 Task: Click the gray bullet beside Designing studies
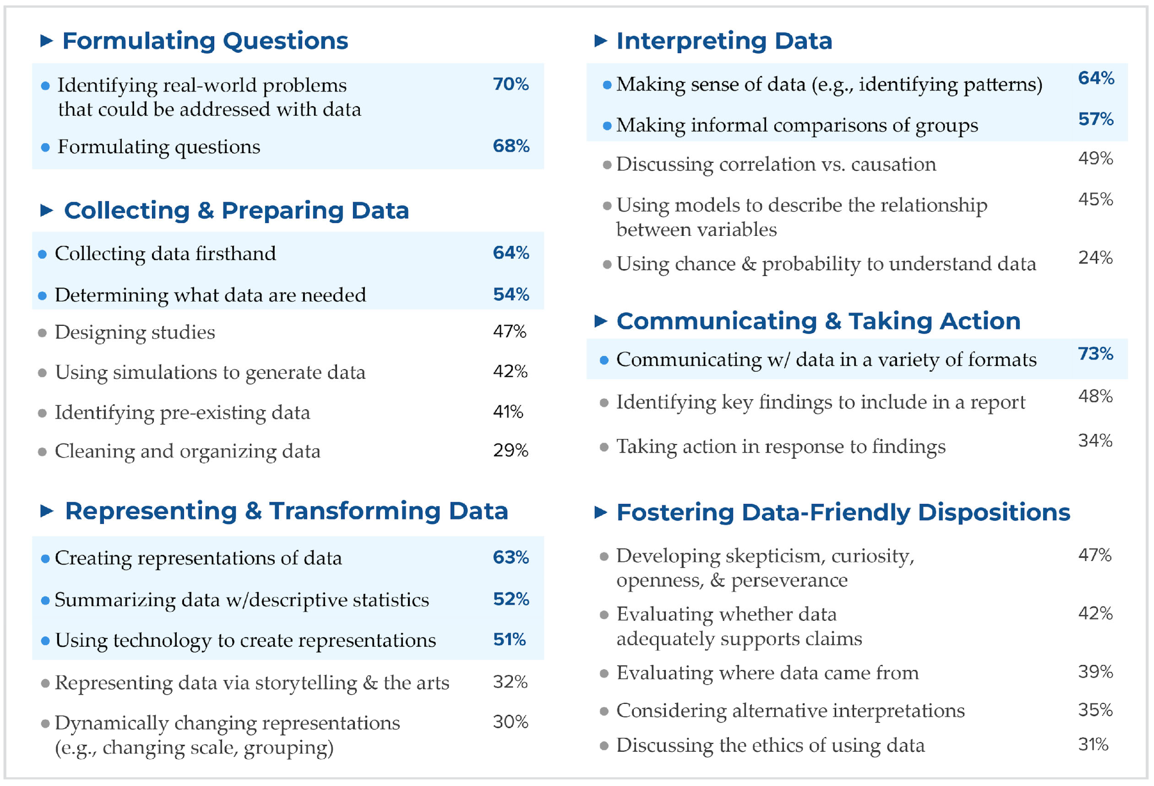click(x=43, y=333)
